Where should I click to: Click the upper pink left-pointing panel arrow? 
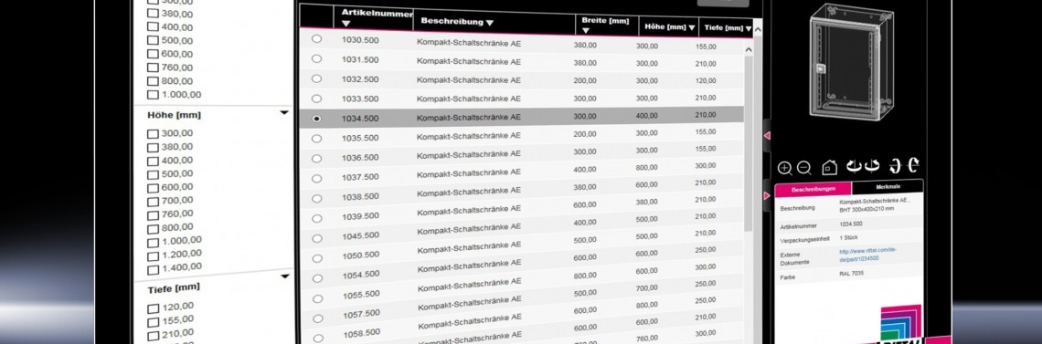click(767, 136)
